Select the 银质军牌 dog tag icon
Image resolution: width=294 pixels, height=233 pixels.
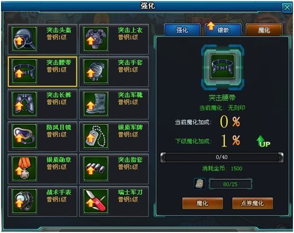96,136
